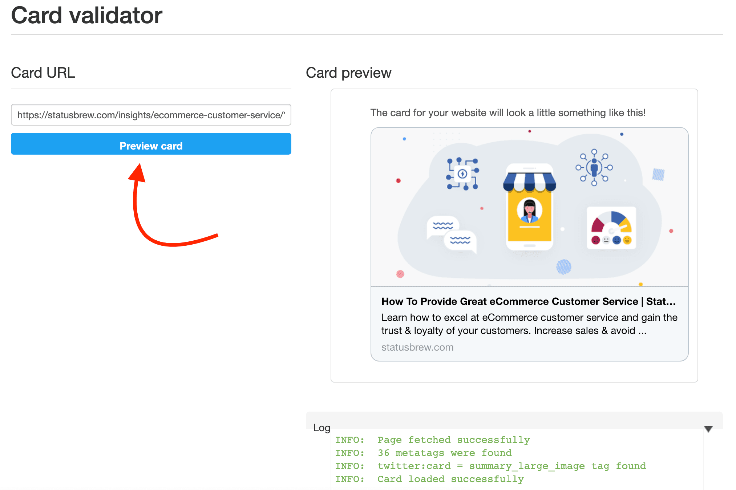Click the Card URL input field

click(x=151, y=115)
